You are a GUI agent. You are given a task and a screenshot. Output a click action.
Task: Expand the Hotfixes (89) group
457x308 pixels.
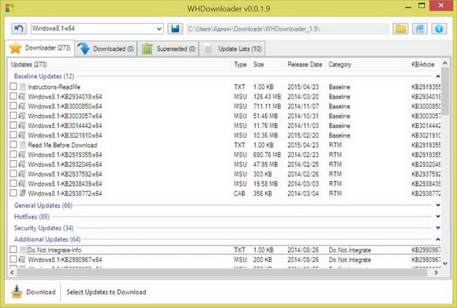(x=438, y=217)
